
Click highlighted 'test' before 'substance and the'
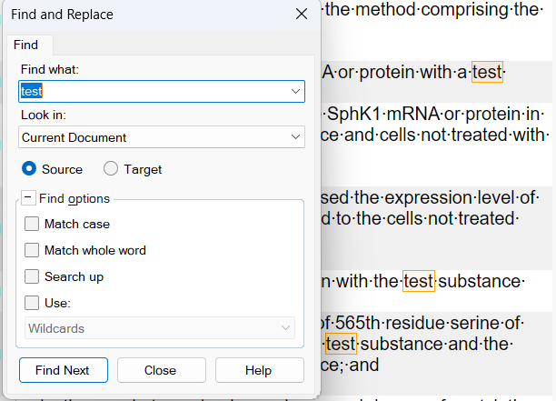(x=341, y=344)
